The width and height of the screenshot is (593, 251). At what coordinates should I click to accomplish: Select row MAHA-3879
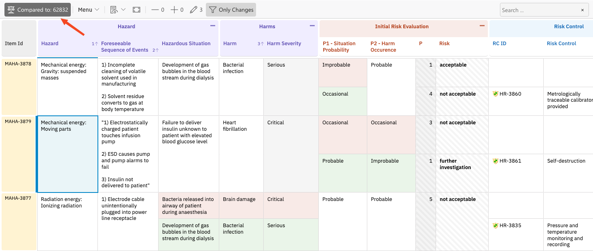click(18, 154)
